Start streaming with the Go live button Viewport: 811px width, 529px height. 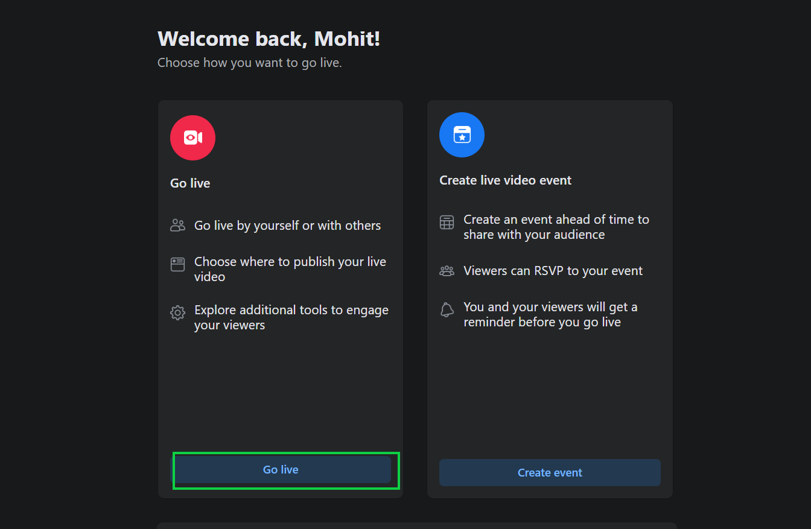point(281,469)
